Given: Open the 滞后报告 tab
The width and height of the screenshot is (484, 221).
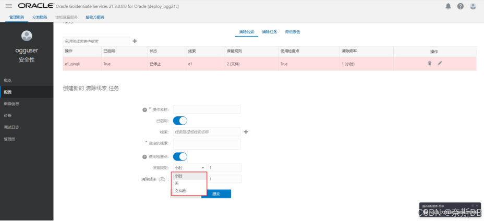Looking at the screenshot, I should click(293, 32).
